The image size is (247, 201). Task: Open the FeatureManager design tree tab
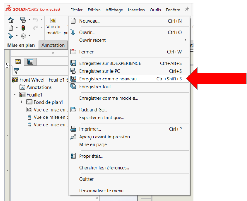(18, 62)
